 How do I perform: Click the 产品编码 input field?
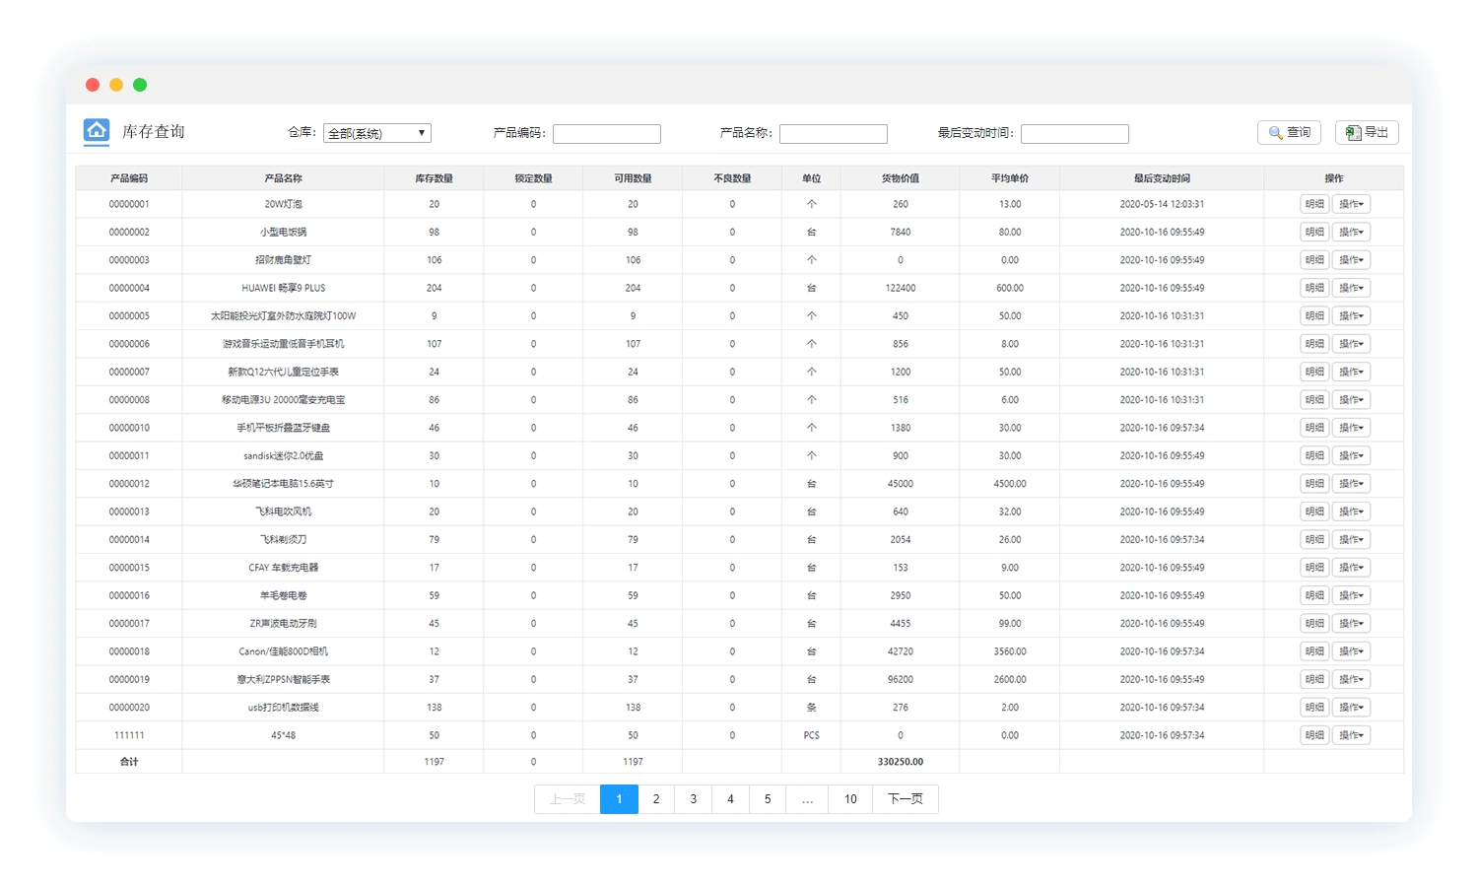click(x=607, y=134)
